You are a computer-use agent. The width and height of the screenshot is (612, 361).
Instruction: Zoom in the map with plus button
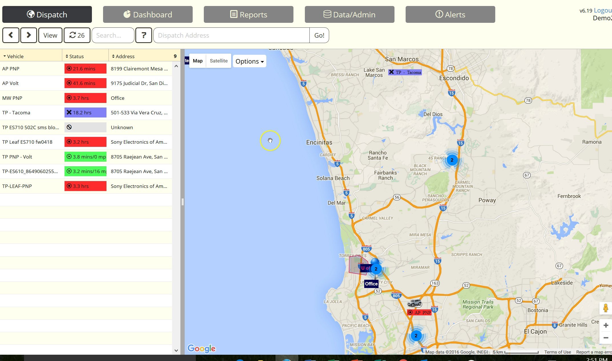coord(606,325)
